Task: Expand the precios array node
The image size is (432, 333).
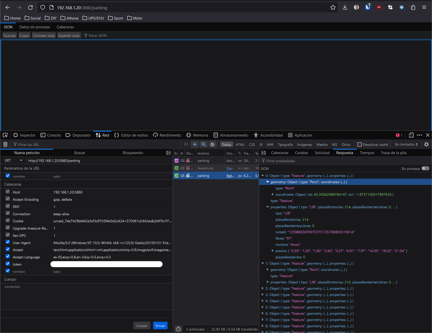Action: point(273,251)
